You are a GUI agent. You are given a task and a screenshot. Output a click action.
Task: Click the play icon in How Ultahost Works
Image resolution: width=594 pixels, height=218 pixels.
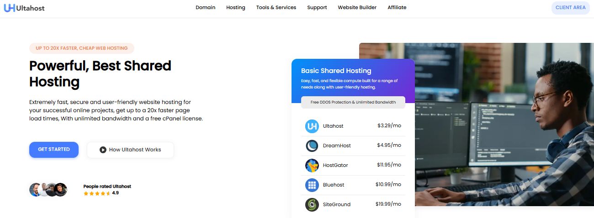click(103, 150)
